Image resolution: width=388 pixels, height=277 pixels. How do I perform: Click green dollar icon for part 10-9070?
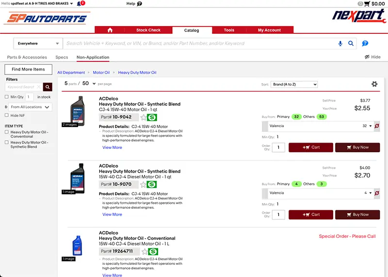pos(152,184)
